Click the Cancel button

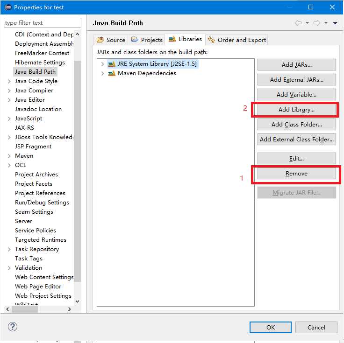tap(316, 327)
